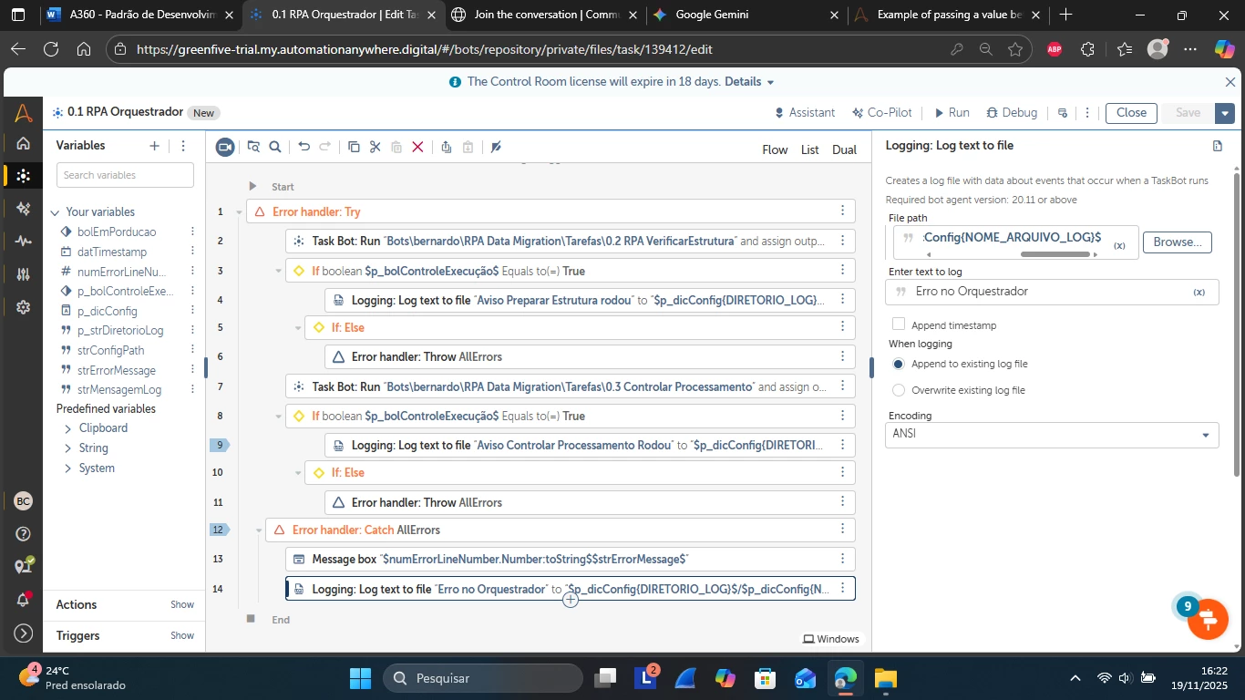Open the three-dot menu for line 14 logging action

842,589
